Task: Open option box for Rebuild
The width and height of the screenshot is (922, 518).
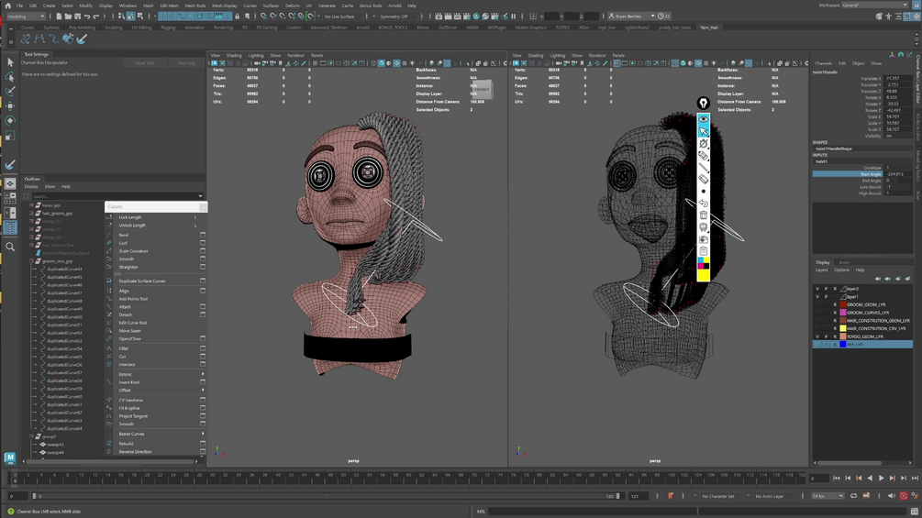Action: click(x=203, y=444)
